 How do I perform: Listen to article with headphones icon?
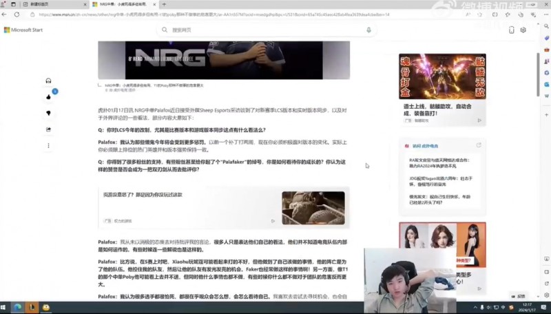[48, 81]
